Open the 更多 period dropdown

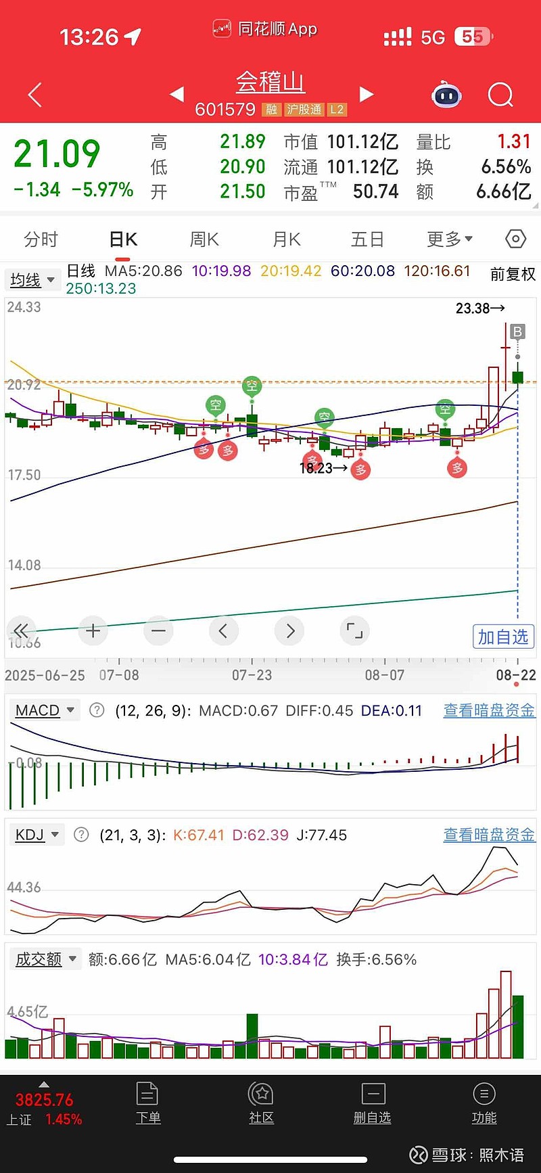[450, 239]
